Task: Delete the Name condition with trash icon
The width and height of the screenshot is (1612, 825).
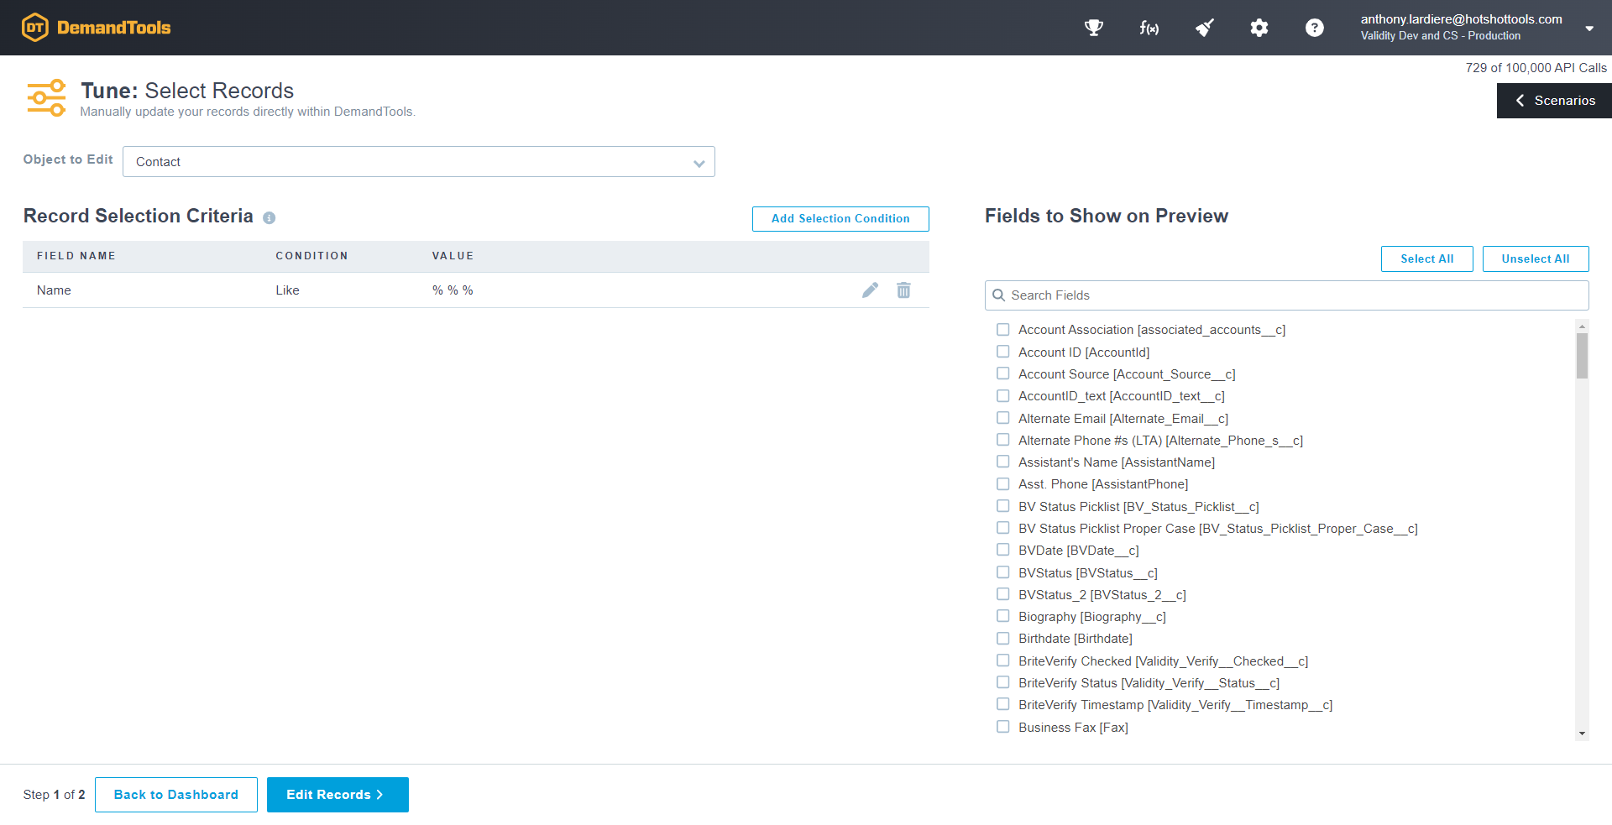Action: coord(903,290)
